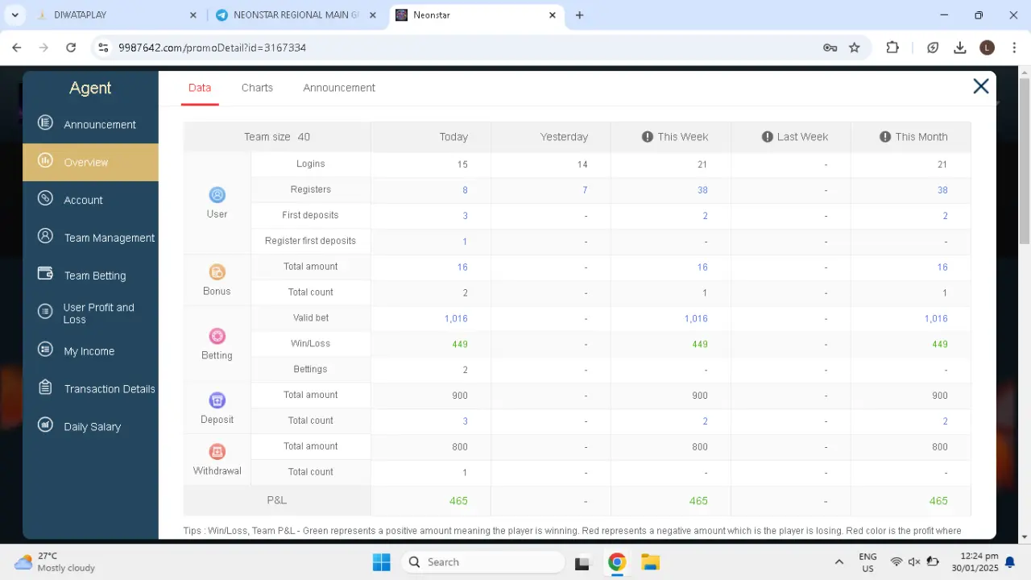Image resolution: width=1031 pixels, height=580 pixels.
Task: Bookmark this page with star icon
Action: click(855, 48)
